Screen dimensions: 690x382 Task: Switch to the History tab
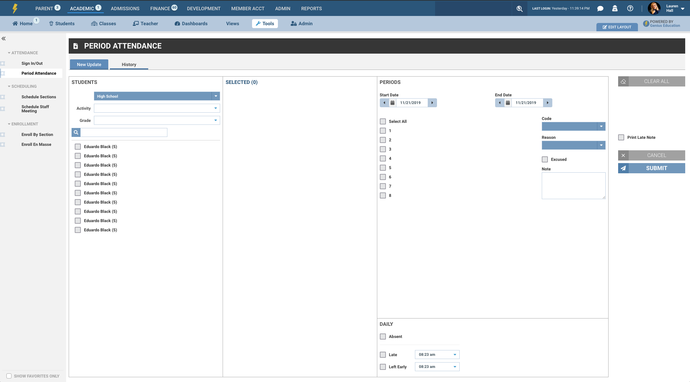click(x=129, y=64)
